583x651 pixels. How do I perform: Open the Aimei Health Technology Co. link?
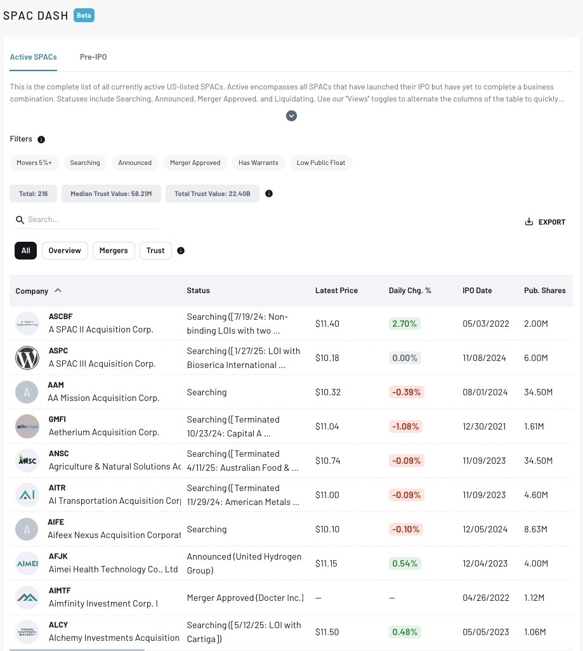click(x=114, y=570)
